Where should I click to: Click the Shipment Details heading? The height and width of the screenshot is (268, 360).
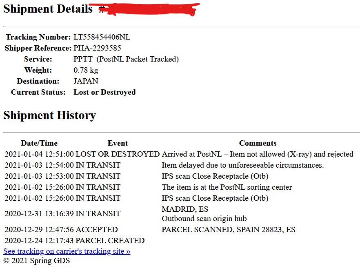click(48, 9)
